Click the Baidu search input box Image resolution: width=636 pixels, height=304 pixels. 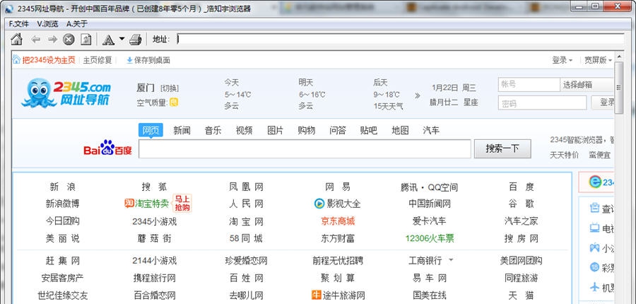[x=305, y=148]
